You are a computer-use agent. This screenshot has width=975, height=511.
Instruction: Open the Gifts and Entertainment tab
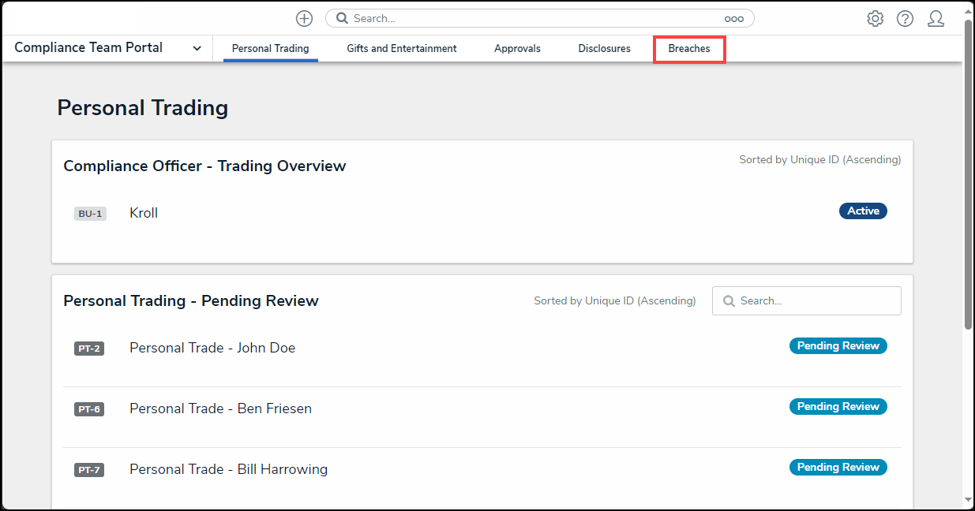click(x=401, y=49)
